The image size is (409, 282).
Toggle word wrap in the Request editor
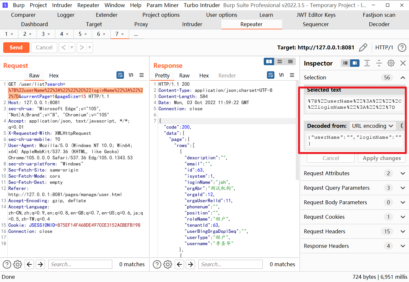coord(120,75)
